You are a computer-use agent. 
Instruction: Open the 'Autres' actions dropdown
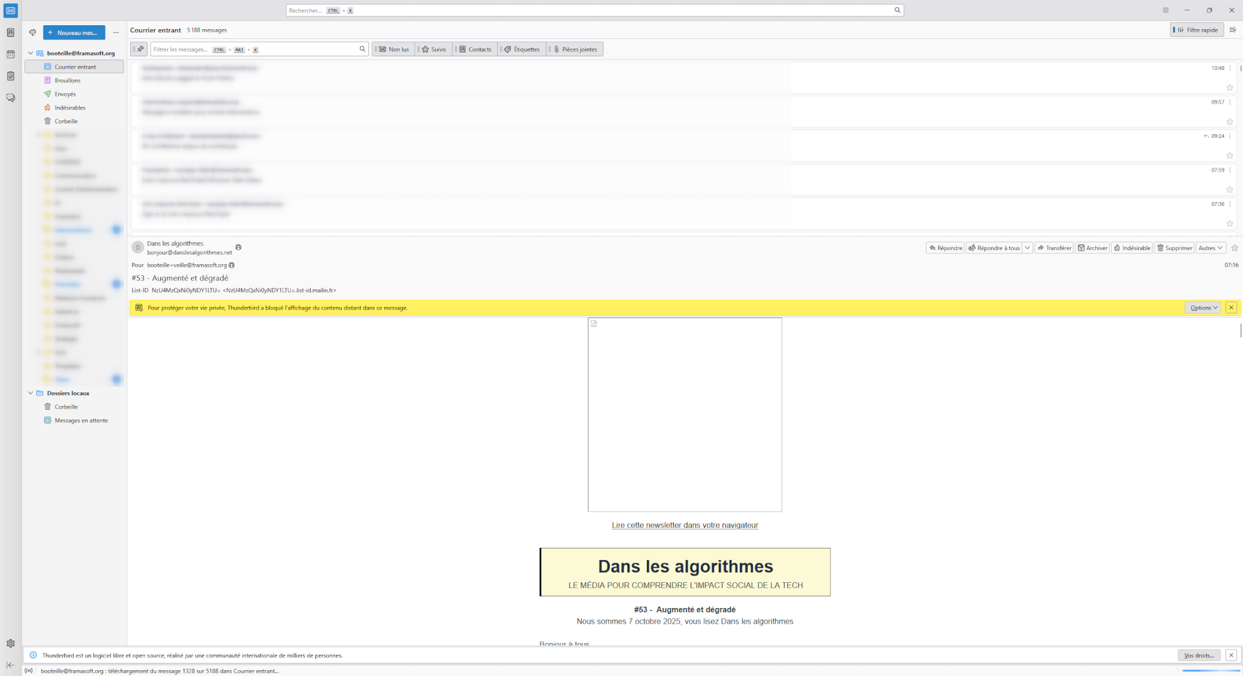tap(1210, 248)
